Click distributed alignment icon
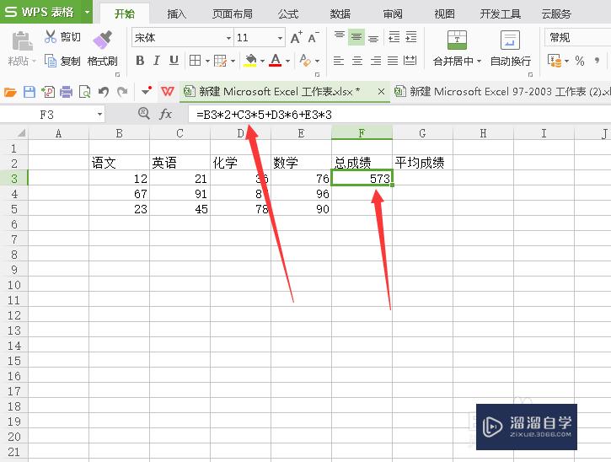 410,61
